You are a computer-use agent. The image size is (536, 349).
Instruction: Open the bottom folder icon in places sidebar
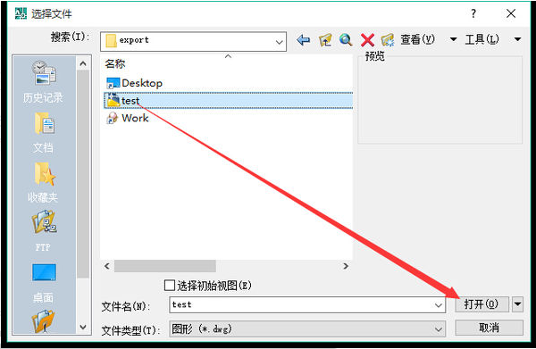44,321
